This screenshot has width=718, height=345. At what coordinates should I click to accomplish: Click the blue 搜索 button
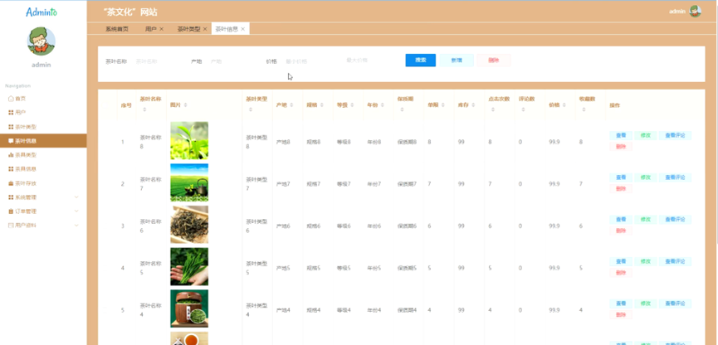420,61
